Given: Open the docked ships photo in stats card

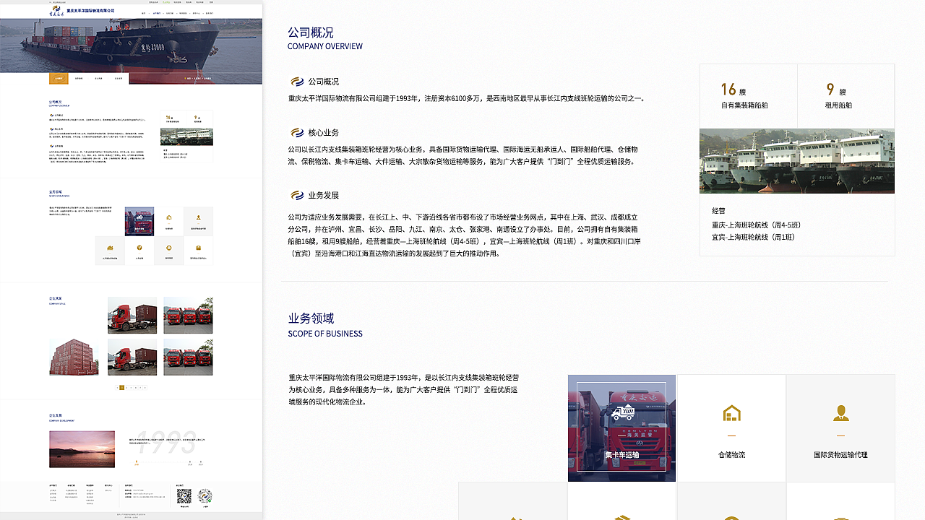Looking at the screenshot, I should (x=797, y=161).
